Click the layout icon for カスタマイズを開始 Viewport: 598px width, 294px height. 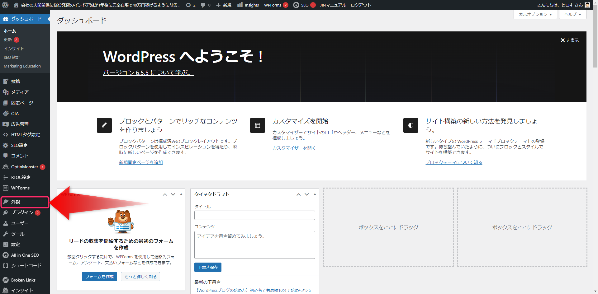tap(258, 125)
